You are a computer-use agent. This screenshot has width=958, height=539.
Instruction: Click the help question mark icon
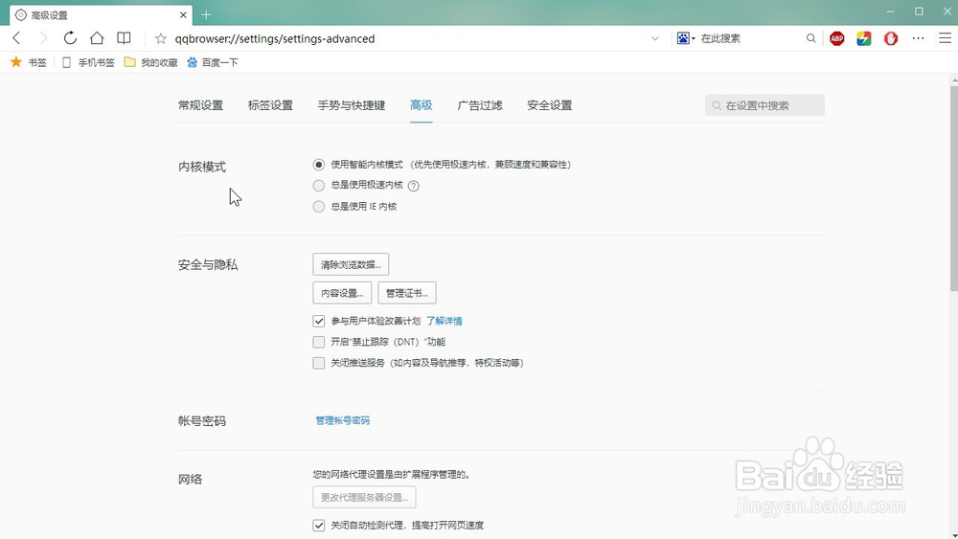414,186
